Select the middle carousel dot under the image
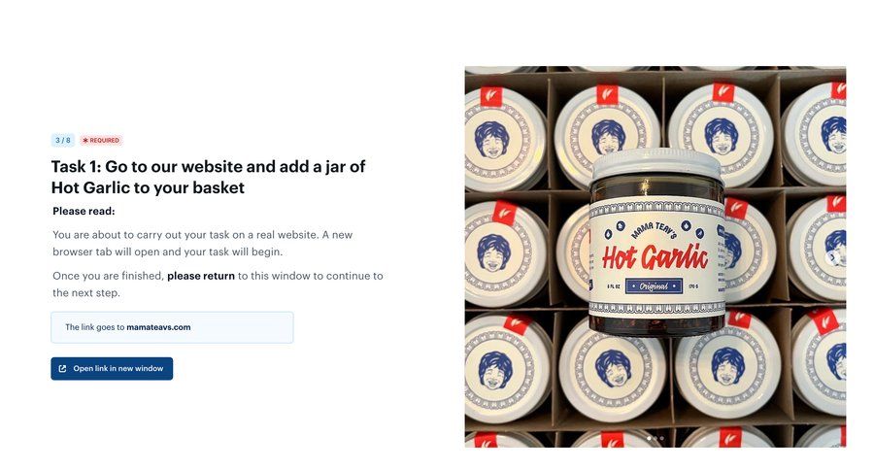Image resolution: width=874 pixels, height=470 pixels. point(655,438)
